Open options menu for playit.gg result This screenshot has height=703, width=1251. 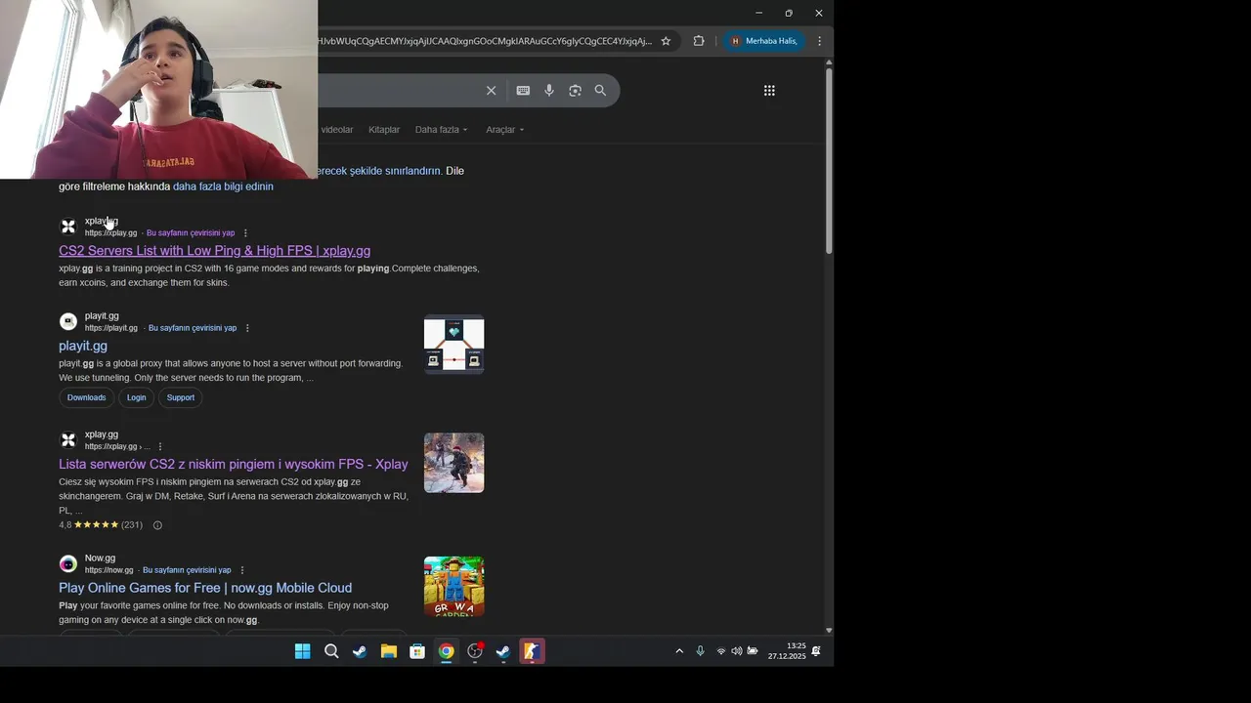[247, 328]
